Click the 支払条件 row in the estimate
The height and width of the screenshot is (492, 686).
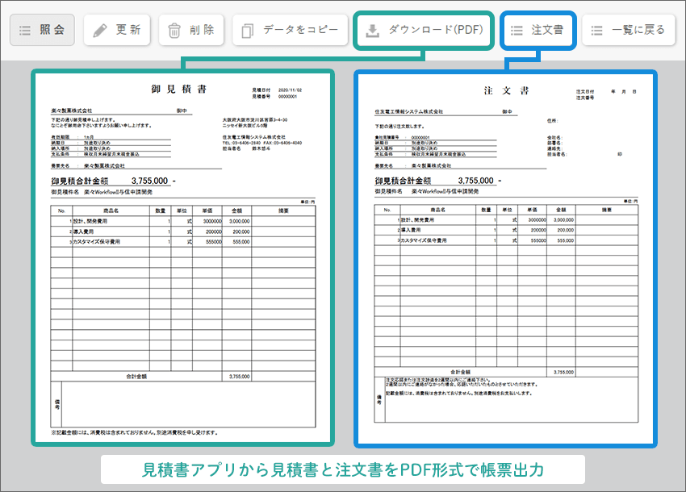coord(111,154)
